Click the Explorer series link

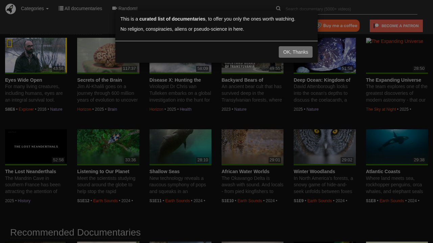[x=26, y=109]
